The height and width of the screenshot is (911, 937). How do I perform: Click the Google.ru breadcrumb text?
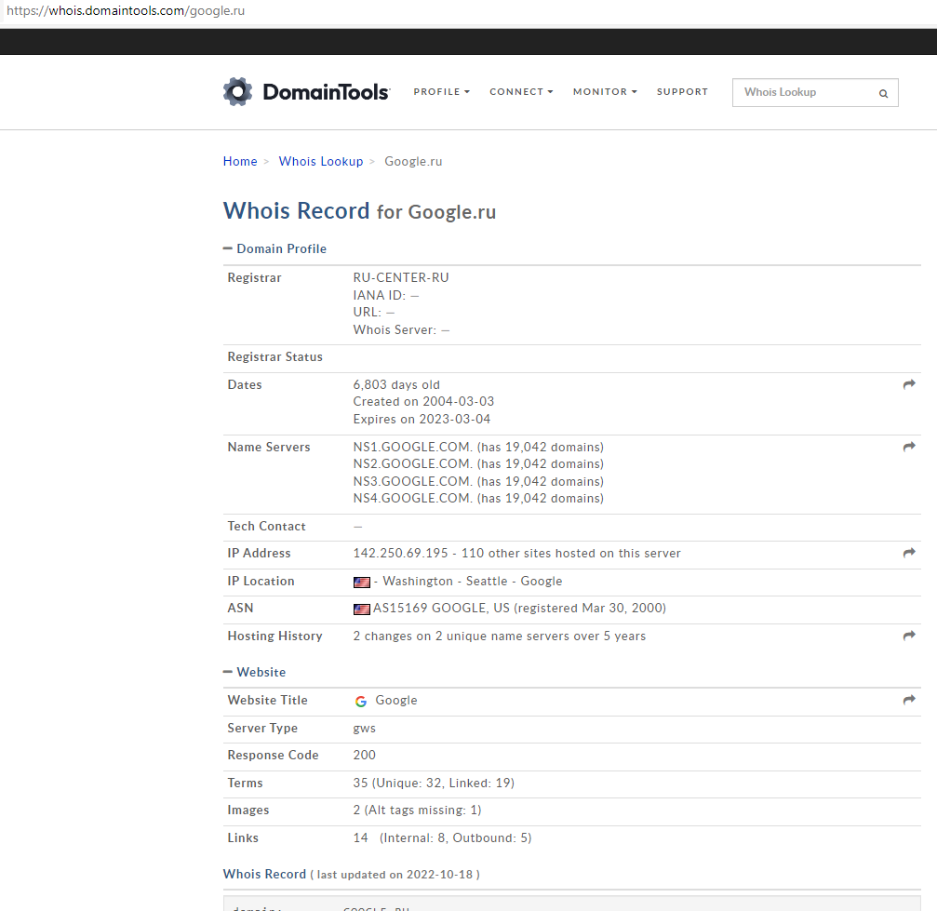pos(413,161)
